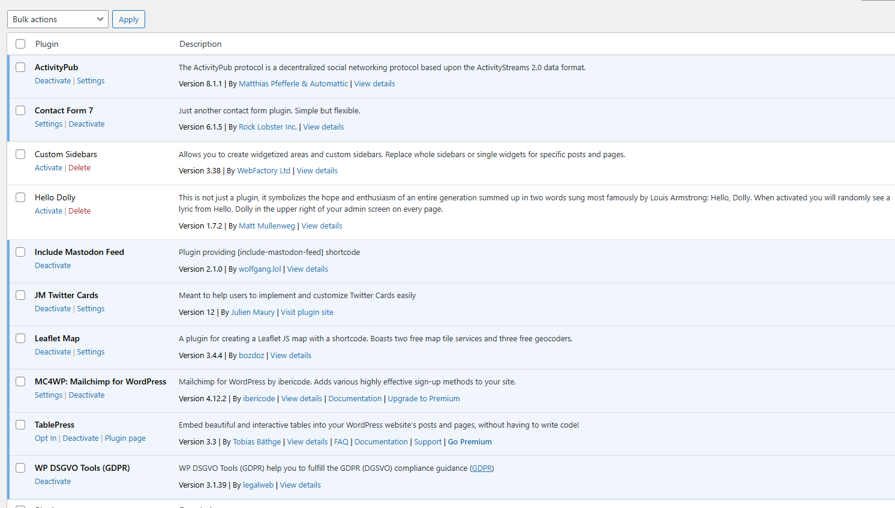Open the Tobias Bäthge author link

(257, 442)
